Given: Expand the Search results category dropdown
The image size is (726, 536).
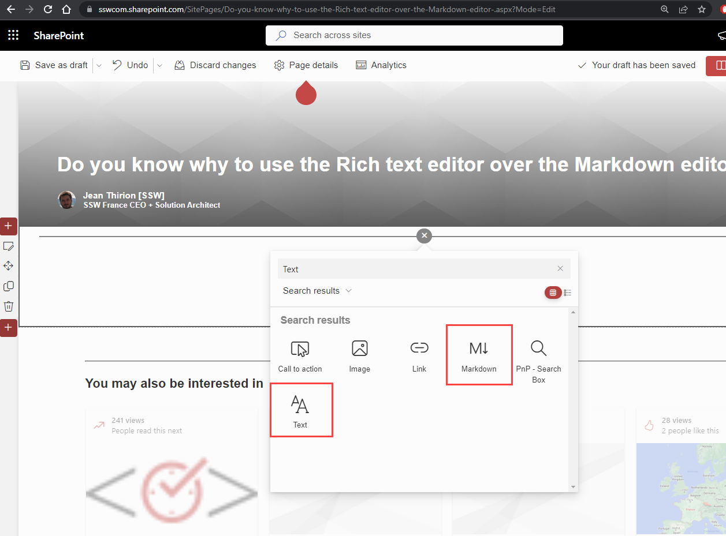Looking at the screenshot, I should [317, 291].
